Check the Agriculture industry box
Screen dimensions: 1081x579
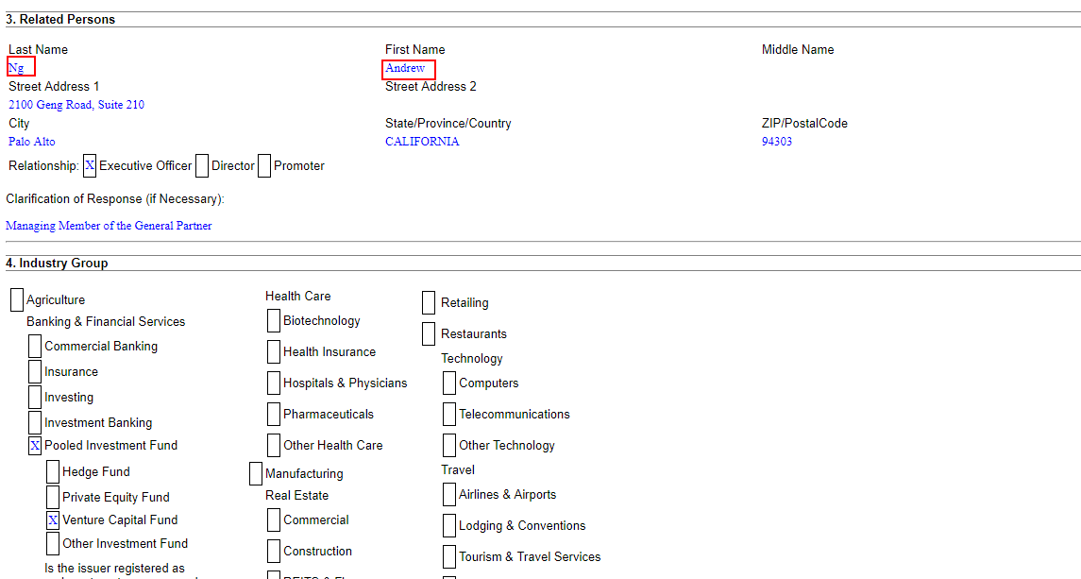tap(17, 300)
